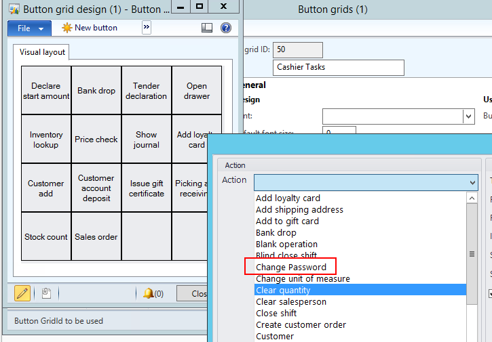This screenshot has height=342, width=492.
Task: Toggle the pencil edit mode icon
Action: coord(22,293)
